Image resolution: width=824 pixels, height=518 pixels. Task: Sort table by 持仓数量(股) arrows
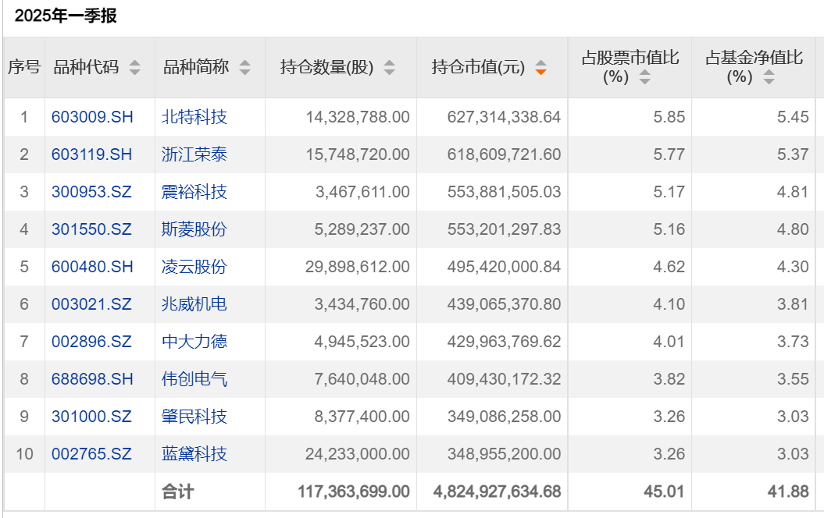[x=390, y=68]
